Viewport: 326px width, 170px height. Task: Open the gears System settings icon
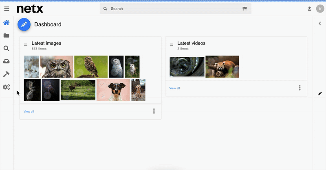6,87
